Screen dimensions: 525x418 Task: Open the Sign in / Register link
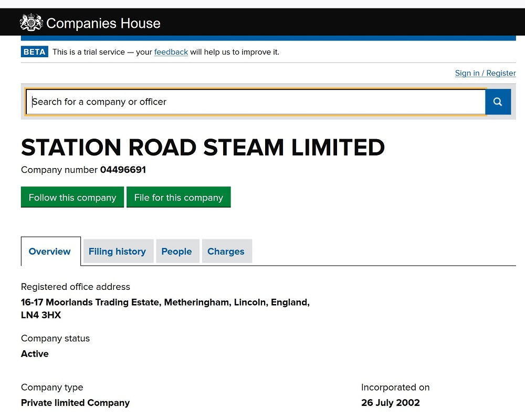pos(485,73)
